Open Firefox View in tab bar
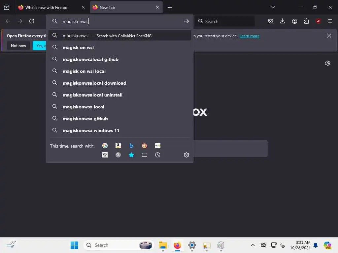This screenshot has height=253, width=338. (7, 7)
